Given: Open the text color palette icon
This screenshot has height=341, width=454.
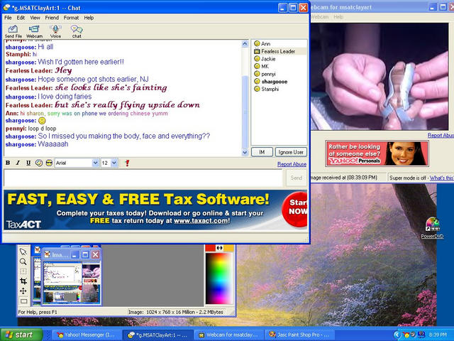Looking at the screenshot, I should 38,163.
